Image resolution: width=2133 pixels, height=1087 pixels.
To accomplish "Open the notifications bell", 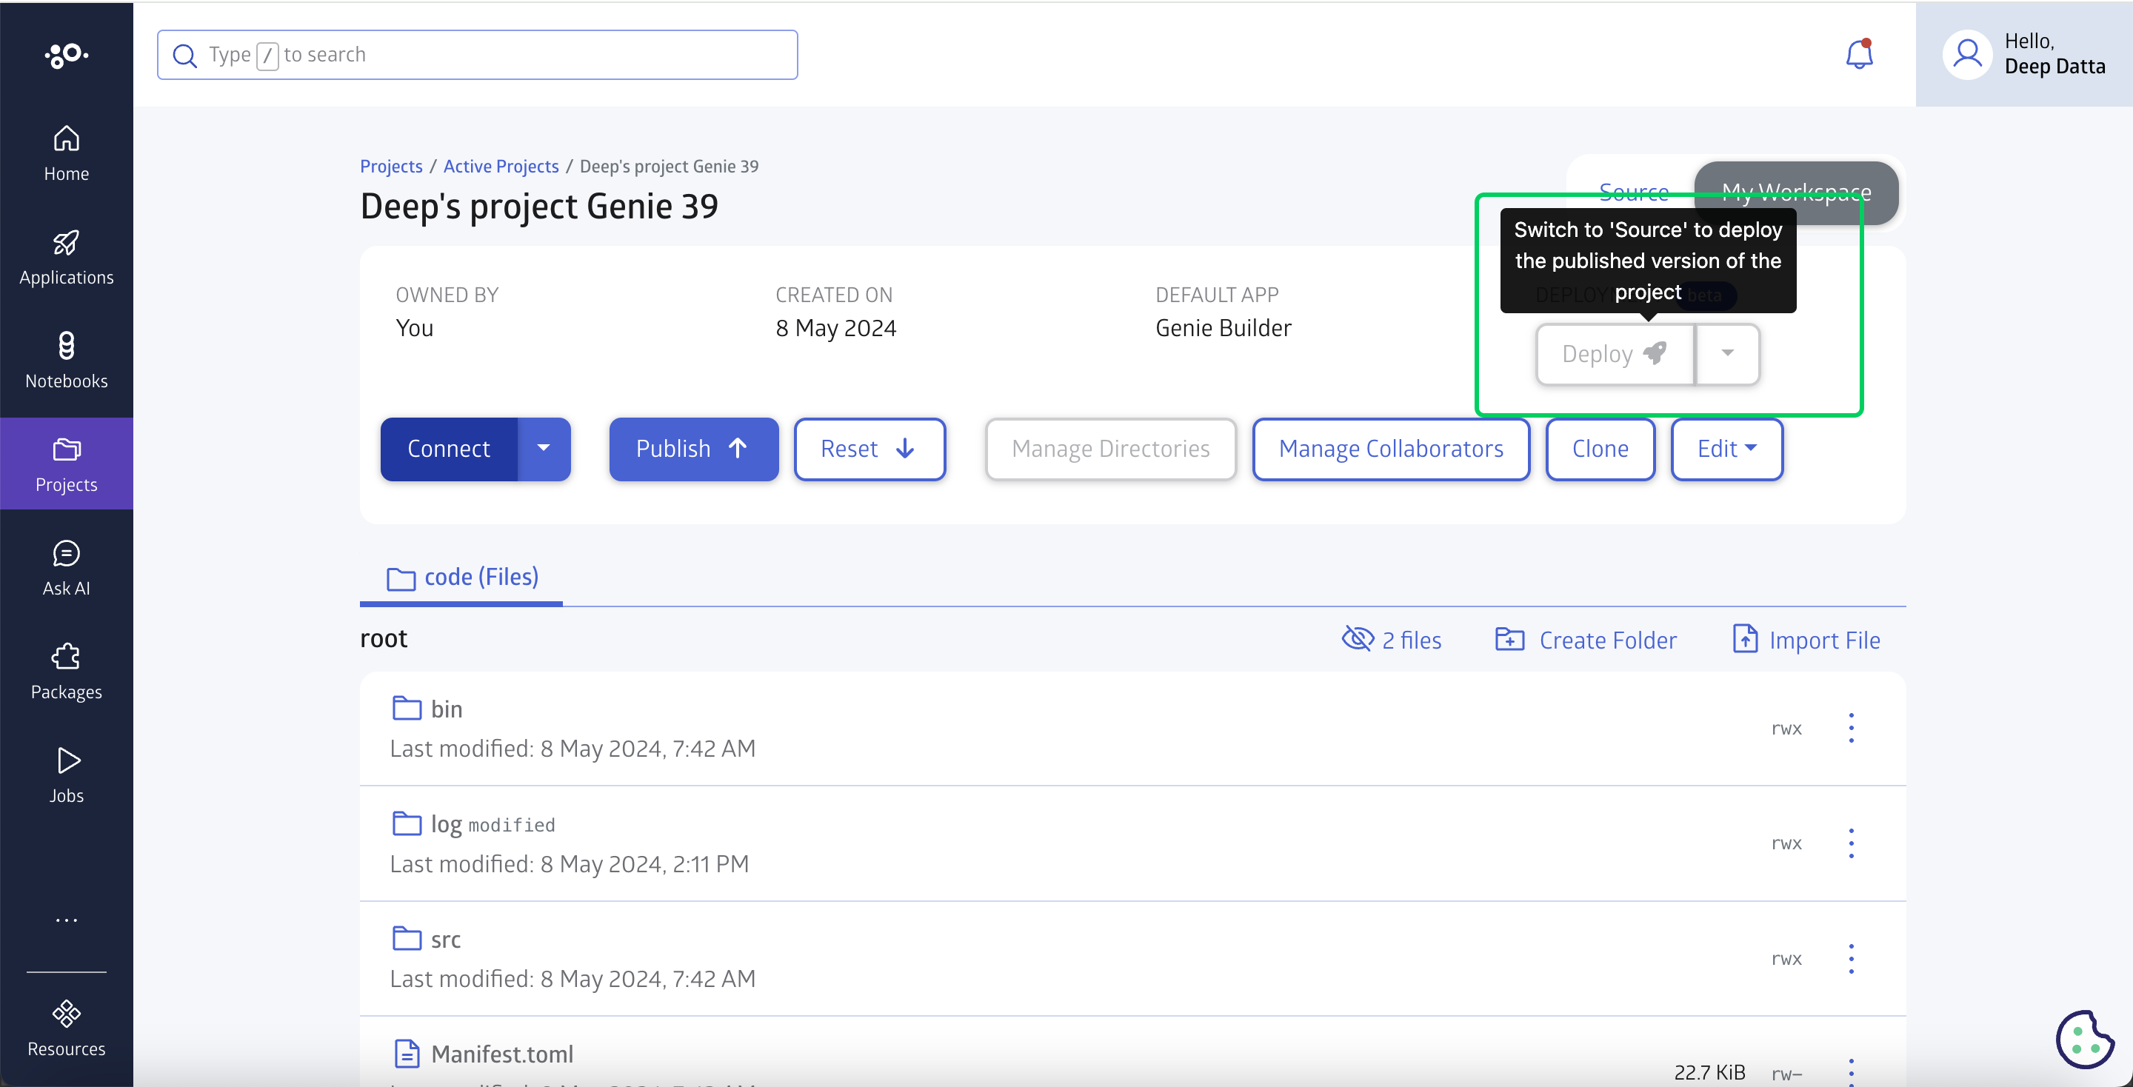I will click(1859, 55).
